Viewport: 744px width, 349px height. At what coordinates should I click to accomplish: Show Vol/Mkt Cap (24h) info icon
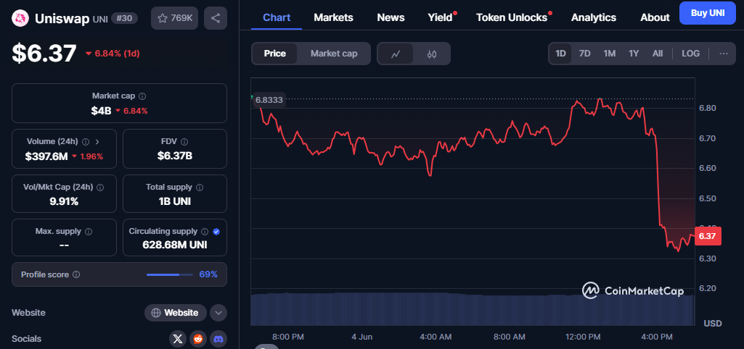pos(100,187)
